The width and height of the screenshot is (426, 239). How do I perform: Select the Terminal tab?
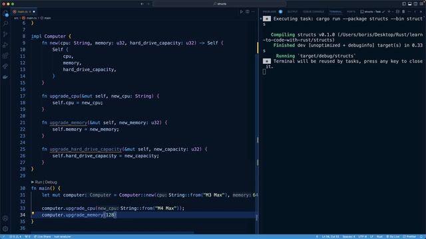pyautogui.click(x=335, y=12)
